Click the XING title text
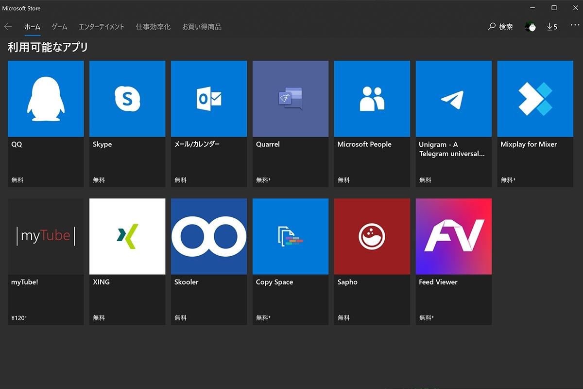The width and height of the screenshot is (583, 389). point(101,282)
